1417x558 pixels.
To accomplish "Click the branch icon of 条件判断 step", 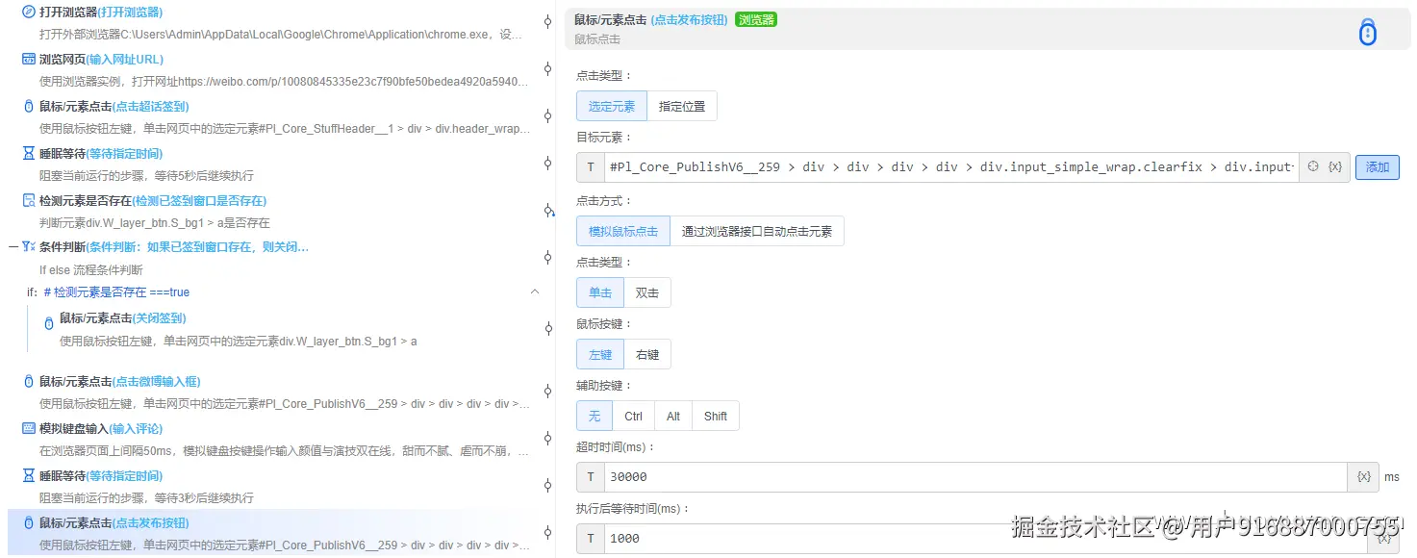I will [x=28, y=247].
